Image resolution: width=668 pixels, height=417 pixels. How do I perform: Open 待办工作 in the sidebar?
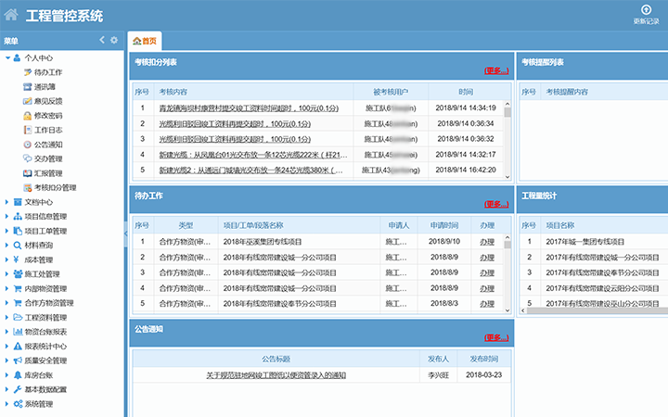[x=47, y=71]
